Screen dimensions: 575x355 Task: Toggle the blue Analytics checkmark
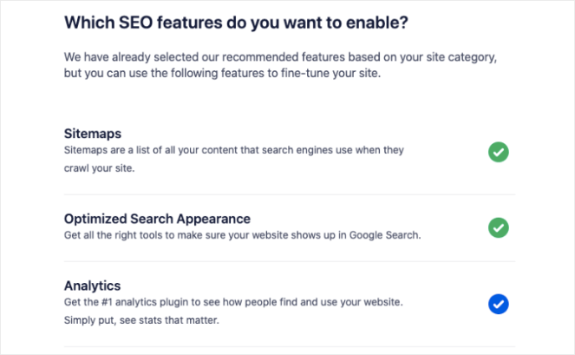coord(498,304)
